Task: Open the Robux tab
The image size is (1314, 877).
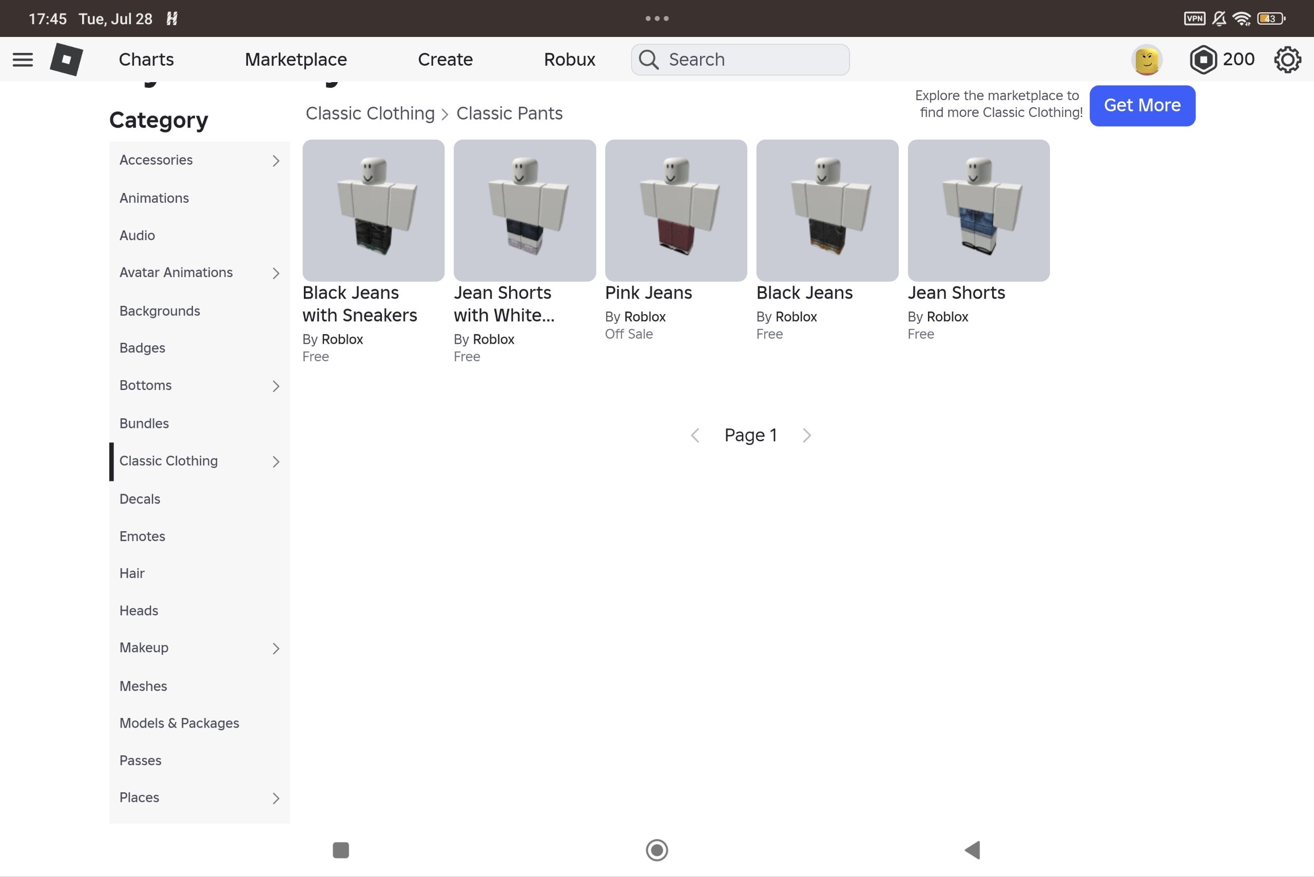Action: click(569, 60)
